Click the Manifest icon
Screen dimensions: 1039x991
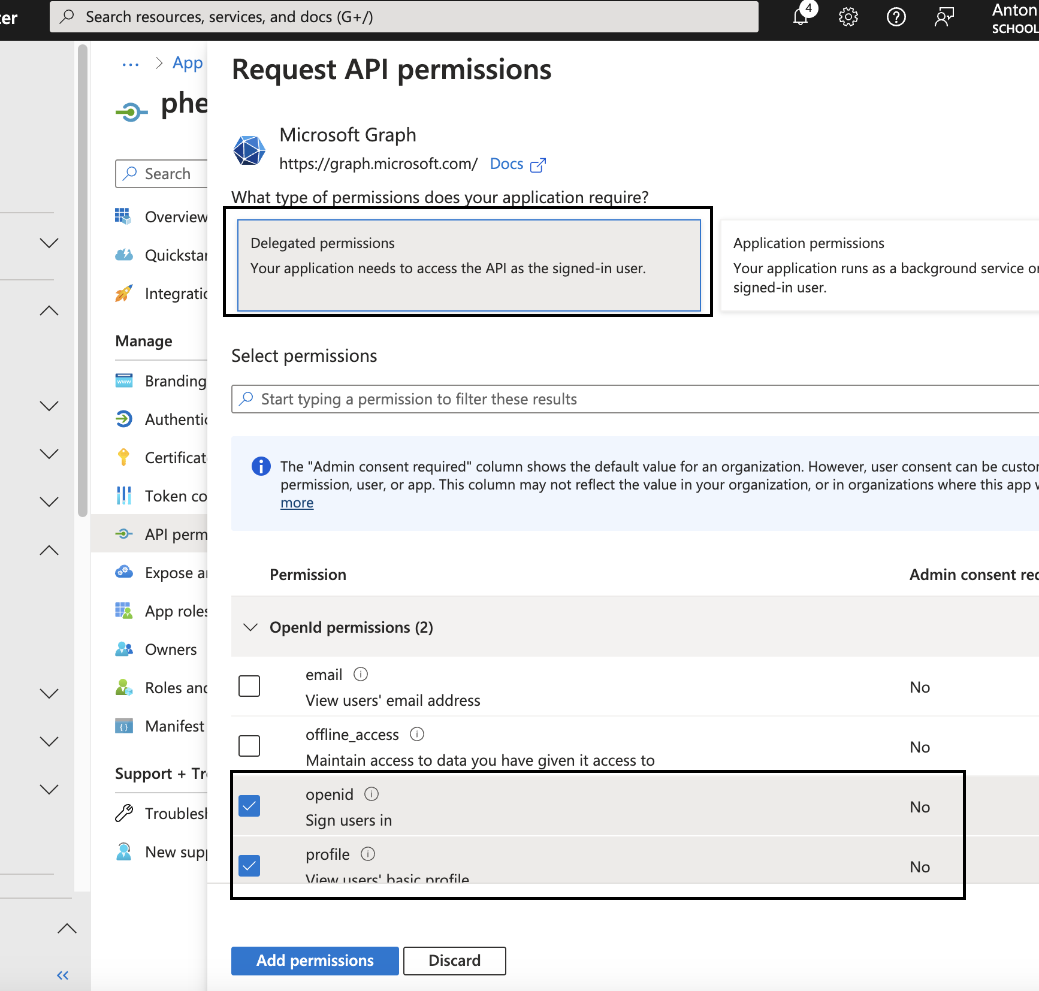[x=123, y=726]
